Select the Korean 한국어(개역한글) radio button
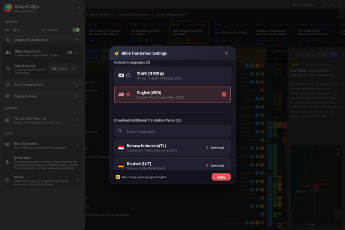The image size is (345, 230). tap(128, 75)
